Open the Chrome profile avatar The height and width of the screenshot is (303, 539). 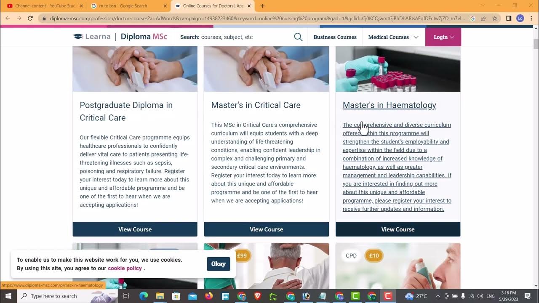pos(520,18)
